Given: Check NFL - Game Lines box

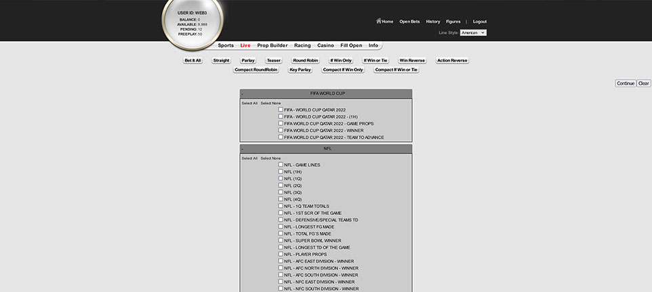Looking at the screenshot, I should click(x=281, y=165).
